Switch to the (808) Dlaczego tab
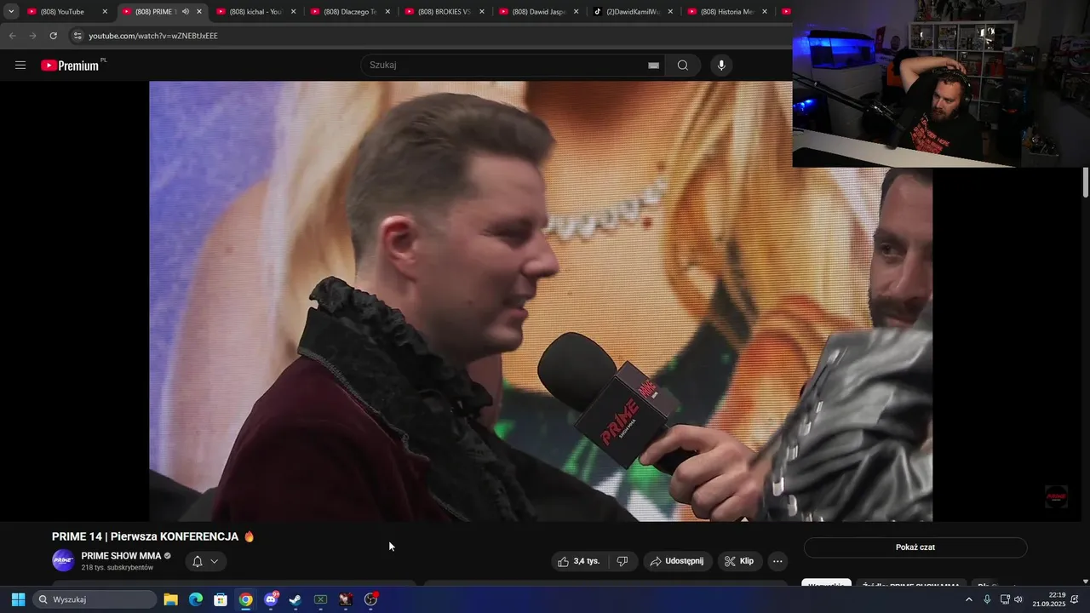Screen dimensions: 1090x613 (x=350, y=12)
